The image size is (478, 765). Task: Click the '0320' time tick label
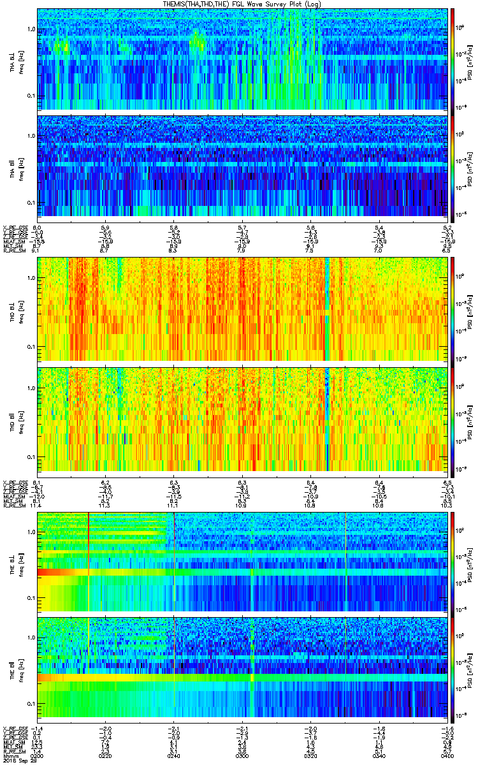(310, 755)
